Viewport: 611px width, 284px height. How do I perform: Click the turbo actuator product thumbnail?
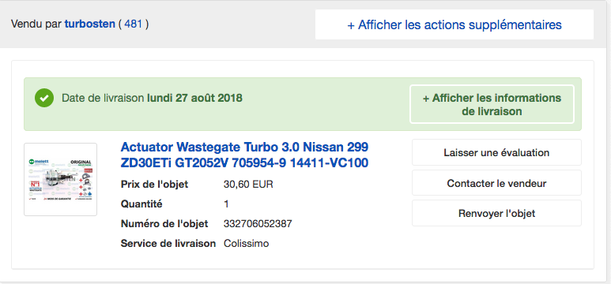click(60, 179)
